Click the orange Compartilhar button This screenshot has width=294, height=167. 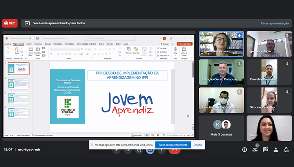185,44
